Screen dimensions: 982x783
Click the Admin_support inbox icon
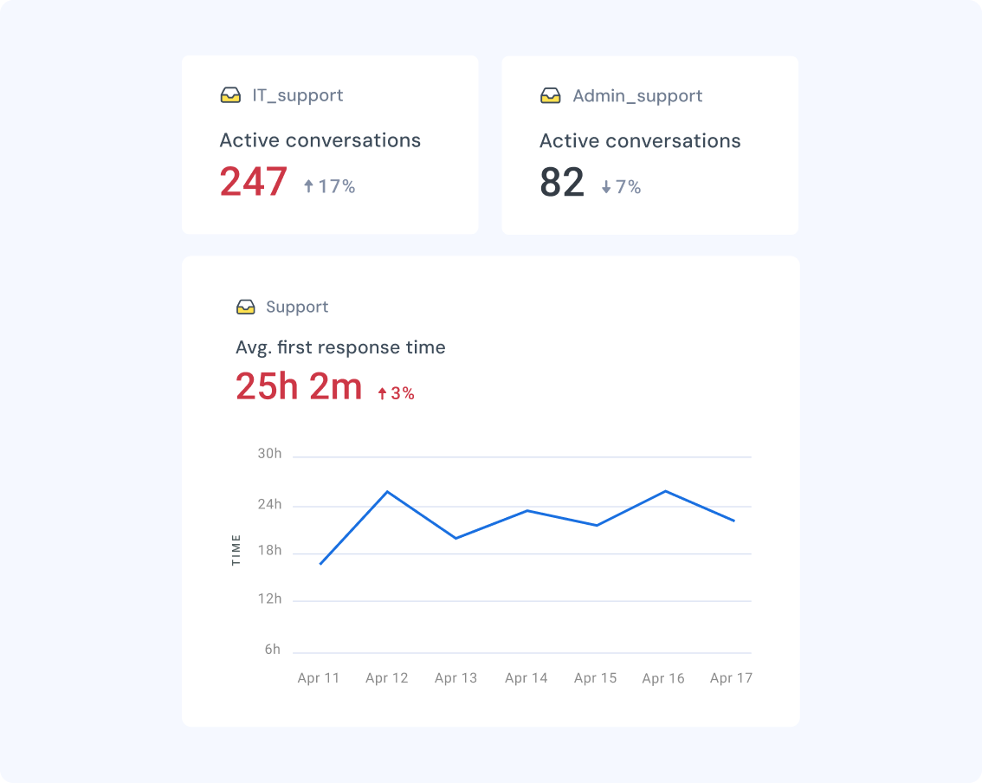[550, 95]
